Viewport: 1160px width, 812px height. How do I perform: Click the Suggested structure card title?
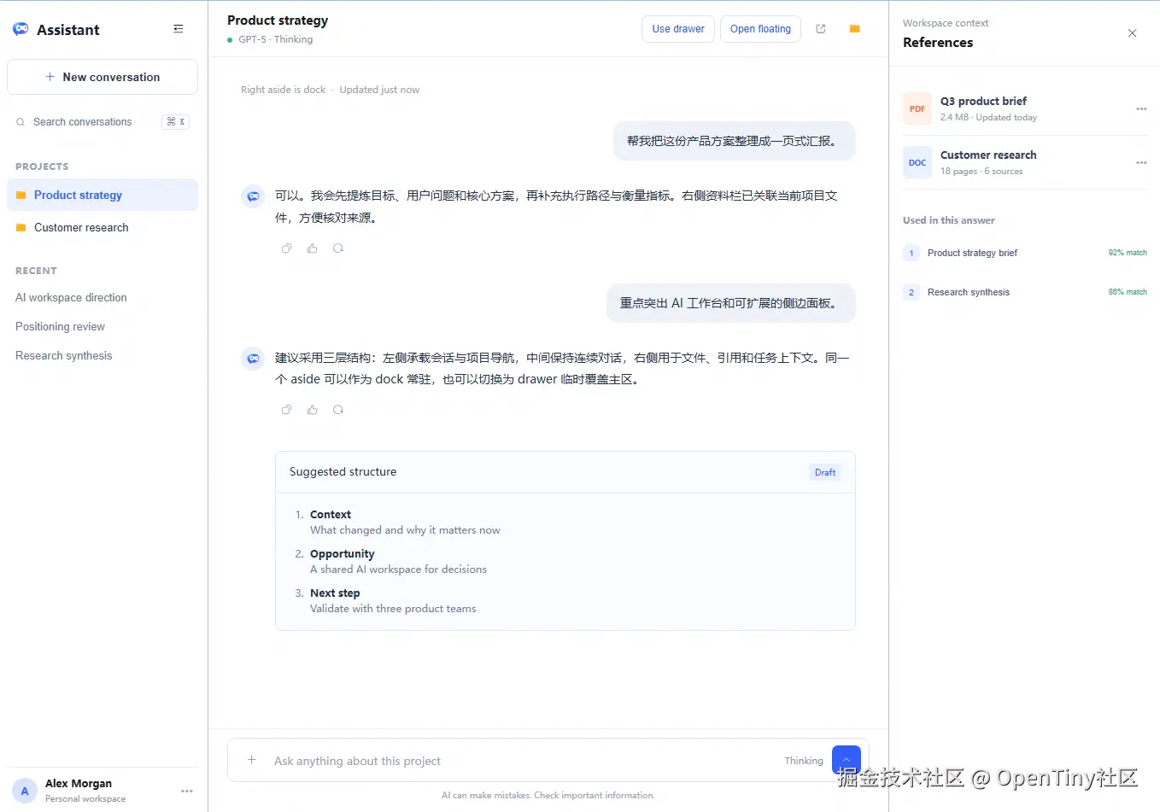tap(343, 471)
